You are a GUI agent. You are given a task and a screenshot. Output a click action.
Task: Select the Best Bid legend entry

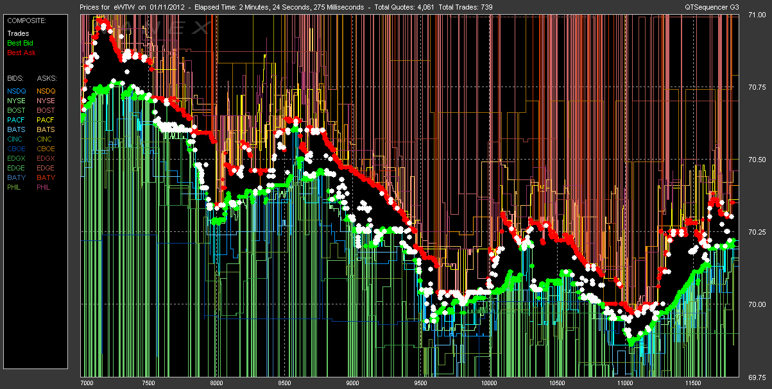tap(21, 43)
